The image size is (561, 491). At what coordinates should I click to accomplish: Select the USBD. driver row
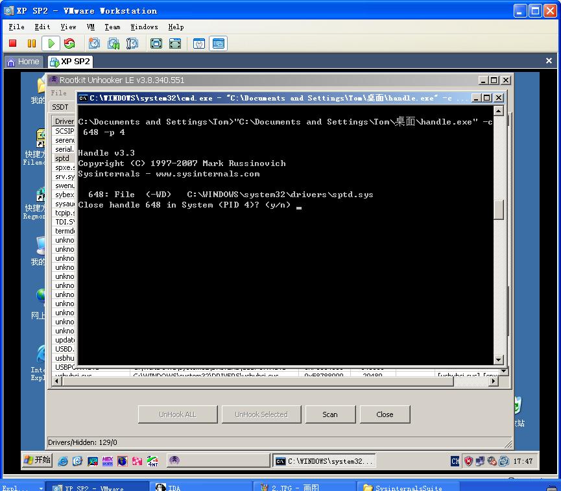click(x=64, y=349)
